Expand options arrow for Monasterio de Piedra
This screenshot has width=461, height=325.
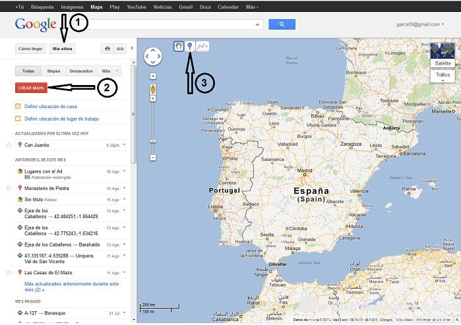124,188
